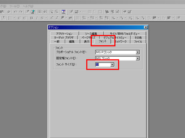Switch to the ネットワーク tab
This screenshot has width=185, height=138.
click(121, 41)
